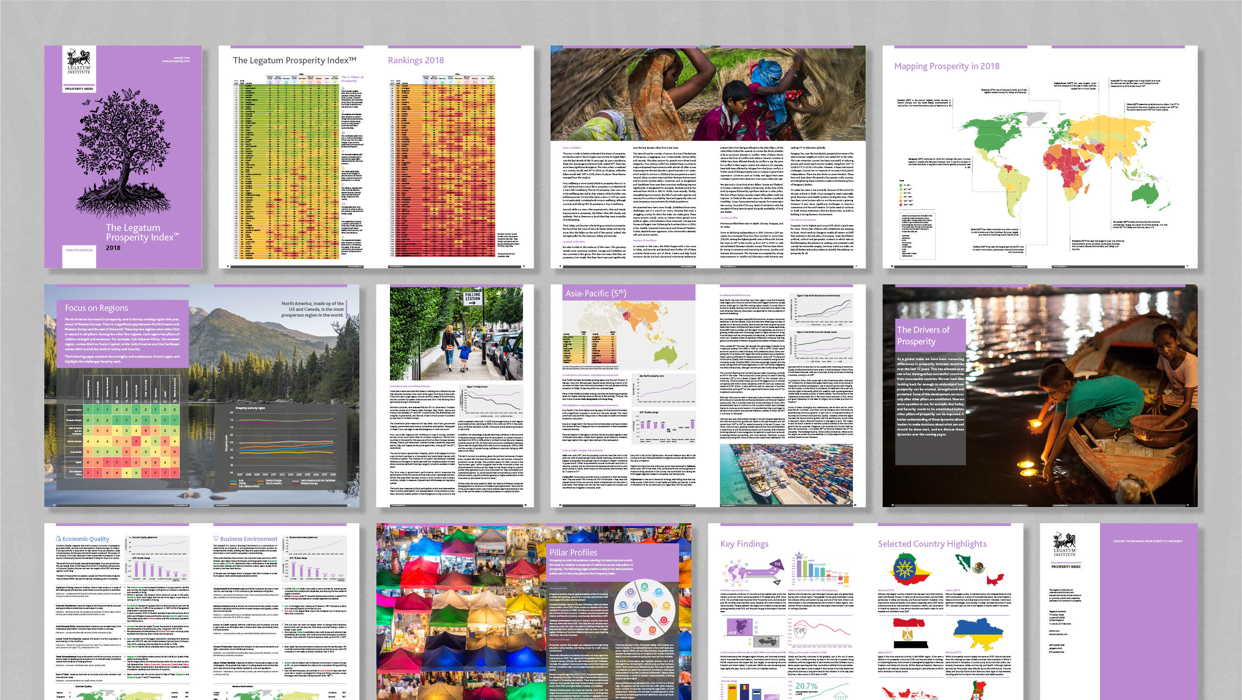The image size is (1242, 700).
Task: Click the Ethiopia flag-map icon
Action: point(910,569)
